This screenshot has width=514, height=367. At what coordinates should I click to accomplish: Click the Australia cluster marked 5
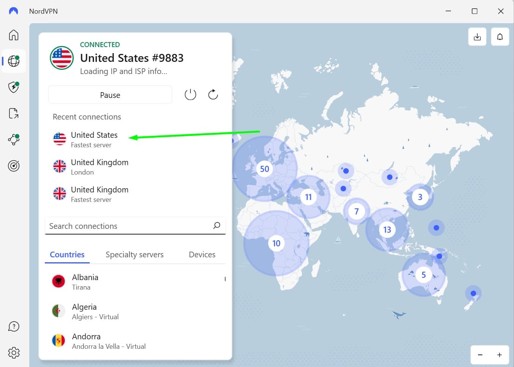(424, 275)
